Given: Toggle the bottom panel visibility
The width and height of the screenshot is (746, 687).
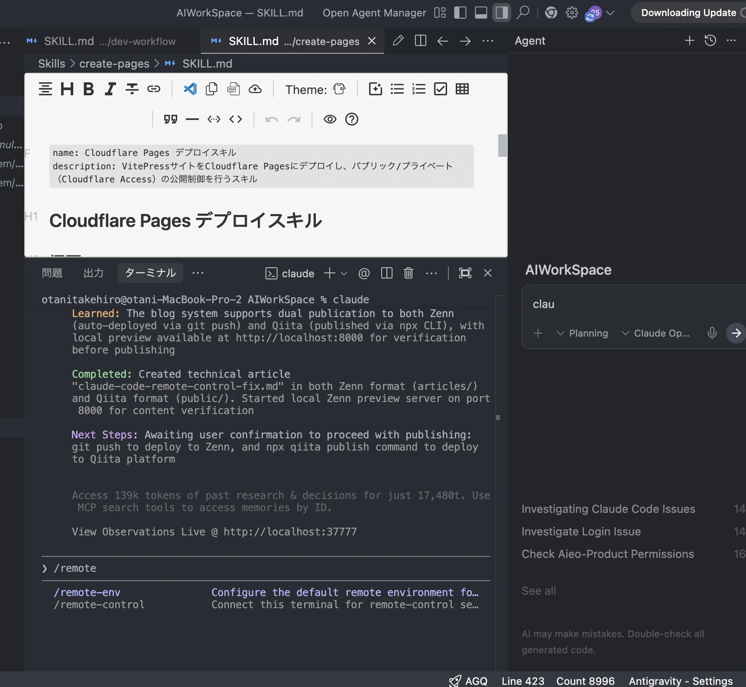Looking at the screenshot, I should coord(481,13).
